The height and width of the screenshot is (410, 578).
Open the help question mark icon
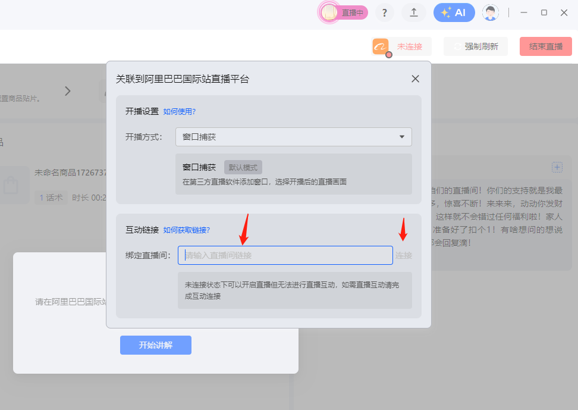[385, 13]
